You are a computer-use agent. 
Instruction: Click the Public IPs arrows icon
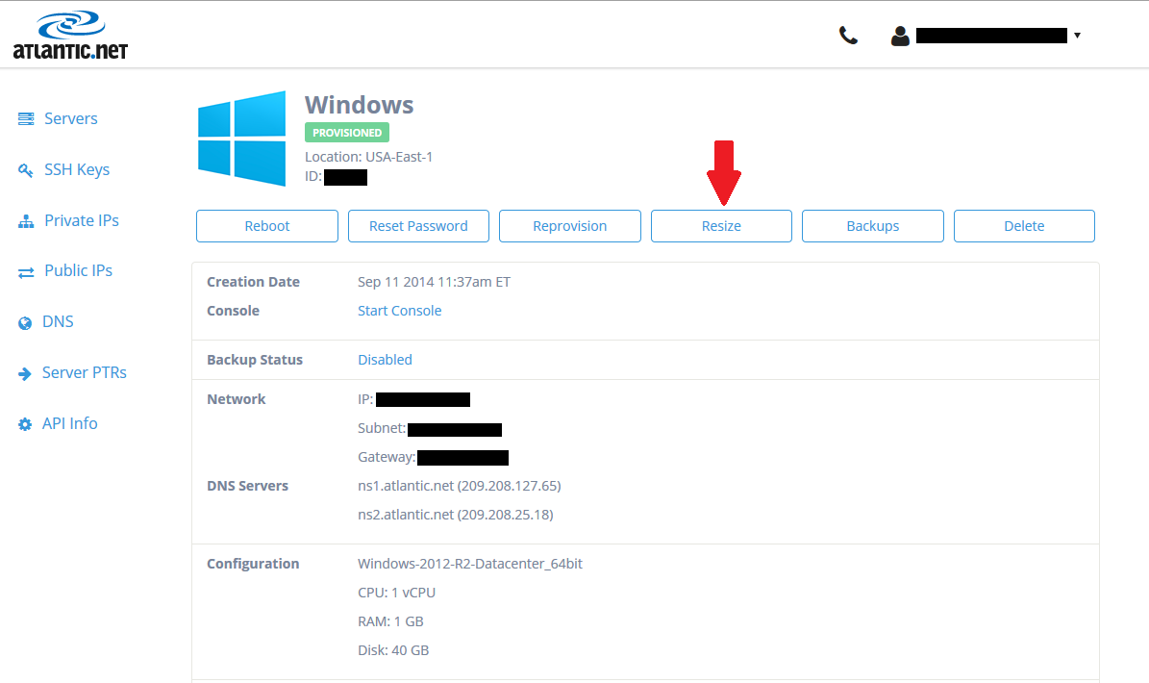coord(26,272)
